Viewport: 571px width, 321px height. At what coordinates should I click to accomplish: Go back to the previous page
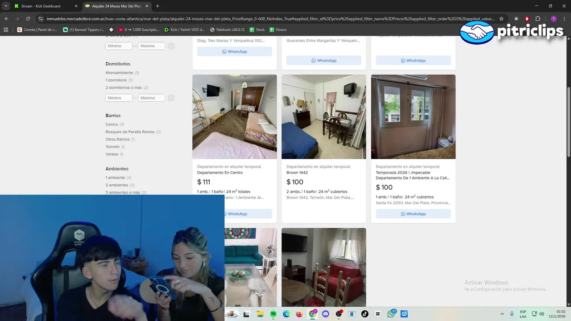[6, 19]
